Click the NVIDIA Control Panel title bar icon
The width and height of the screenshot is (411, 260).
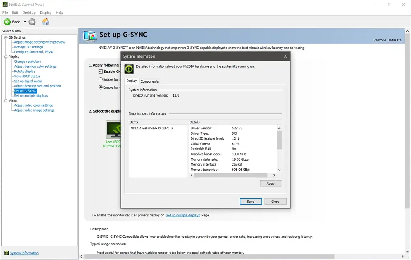click(5, 5)
